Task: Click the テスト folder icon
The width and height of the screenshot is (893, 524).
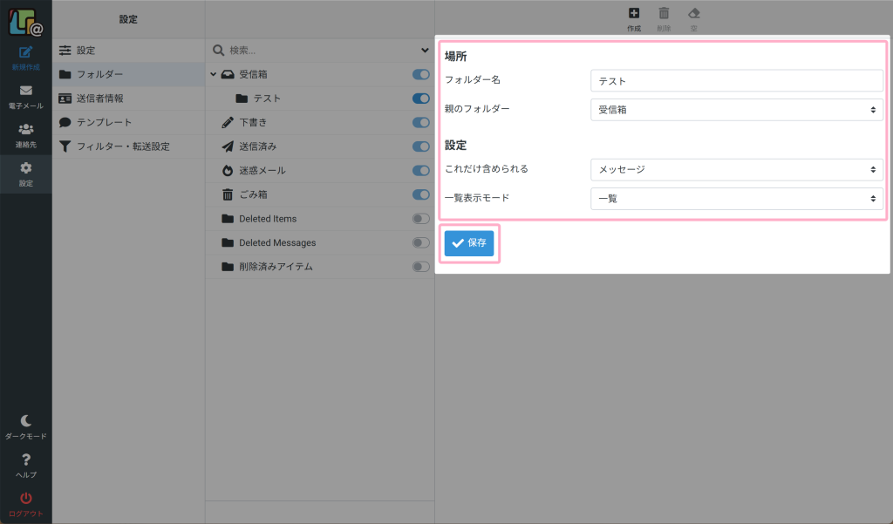Action: click(242, 99)
